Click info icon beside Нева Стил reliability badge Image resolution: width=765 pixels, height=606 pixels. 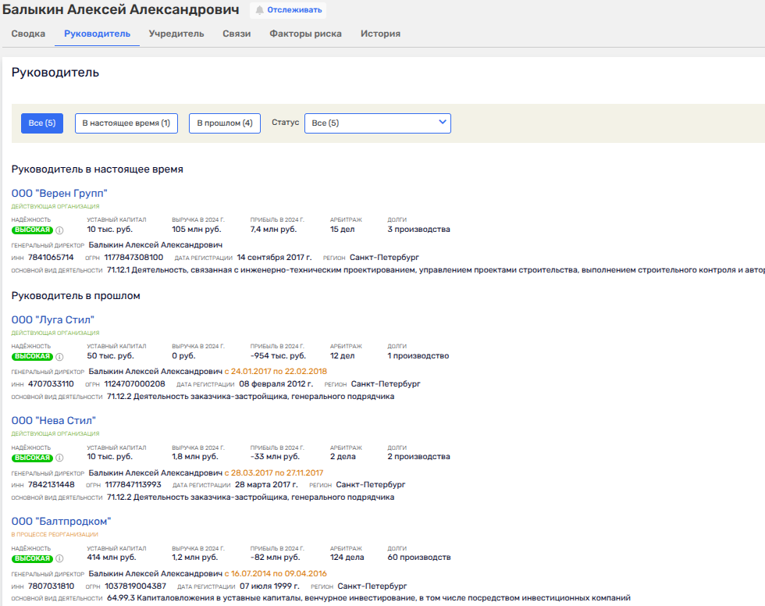tap(59, 458)
